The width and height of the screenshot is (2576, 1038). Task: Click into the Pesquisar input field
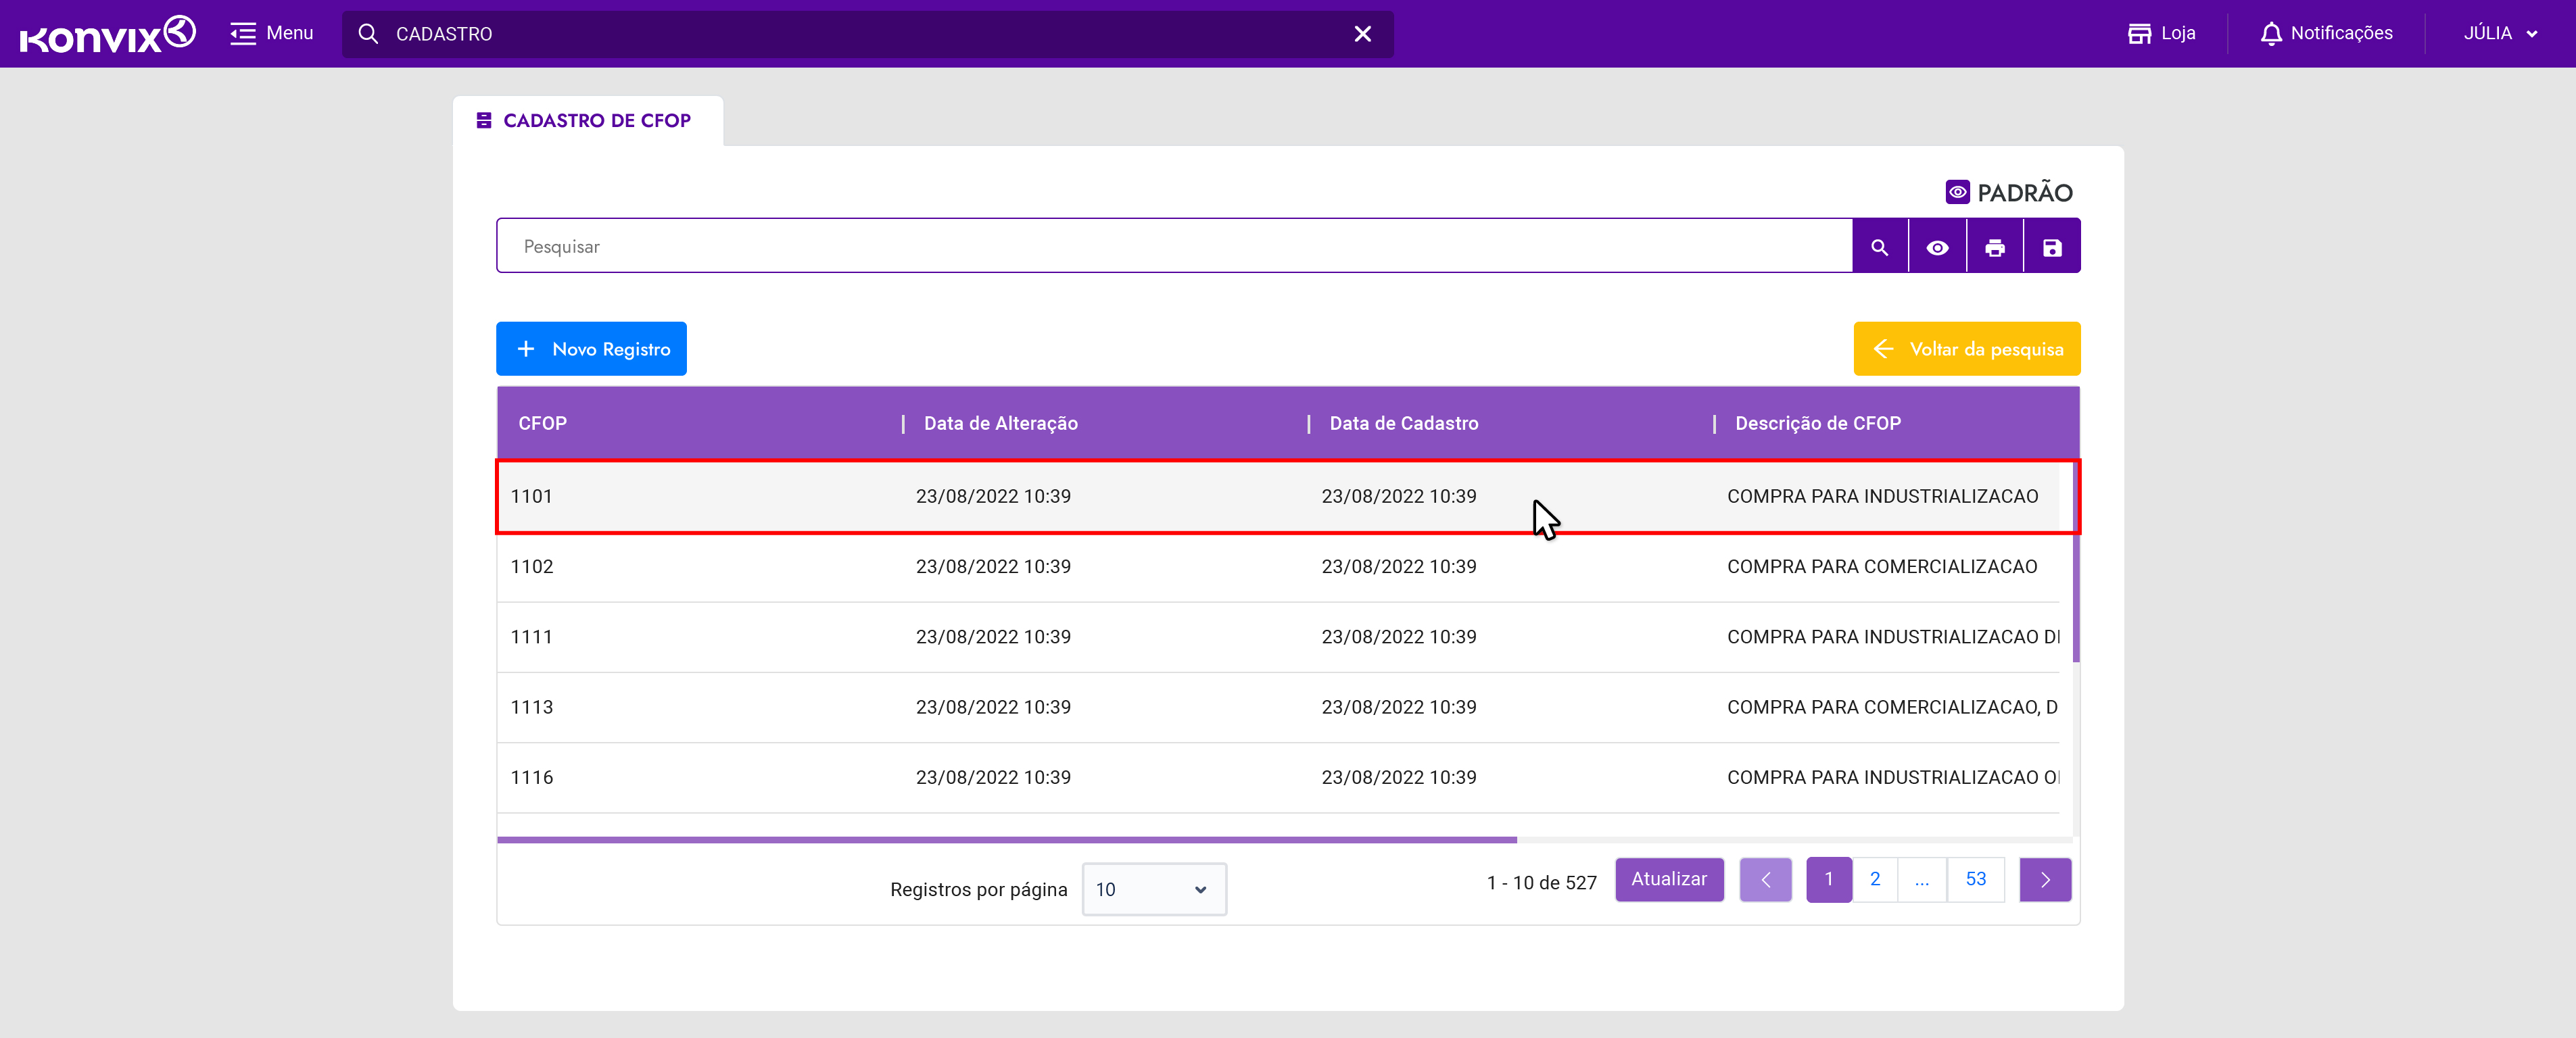click(1173, 247)
